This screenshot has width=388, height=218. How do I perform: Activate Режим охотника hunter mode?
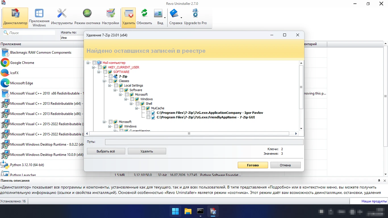coord(87,18)
